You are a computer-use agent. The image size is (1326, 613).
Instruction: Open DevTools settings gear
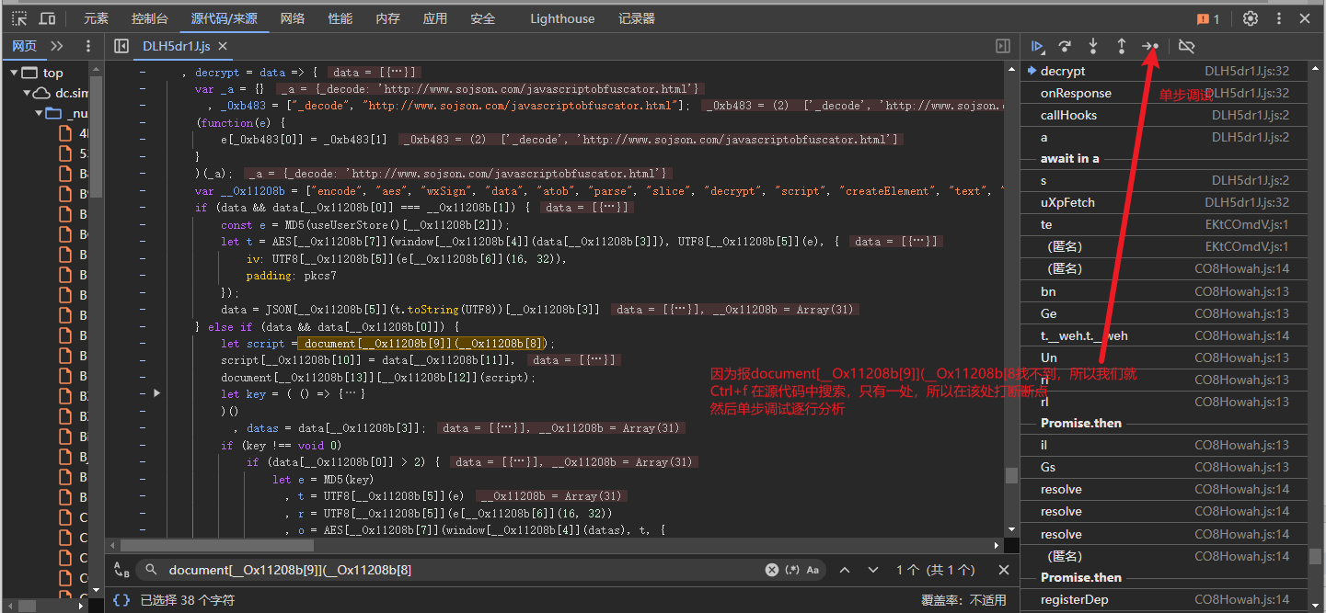tap(1251, 18)
